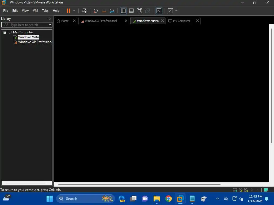Screen dimensions: 274x205
Task: Click the taskbar Search box
Action: pyautogui.click(x=85, y=199)
